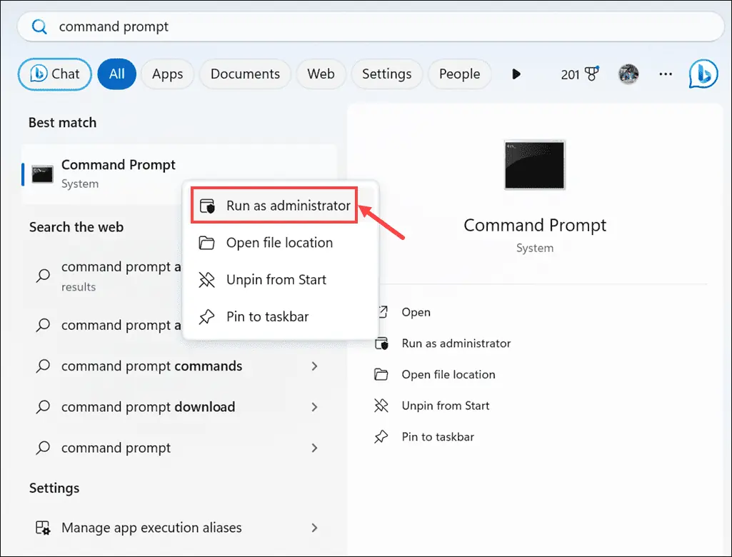The image size is (732, 557).
Task: Click the Manage app execution aliases icon
Action: click(43, 528)
